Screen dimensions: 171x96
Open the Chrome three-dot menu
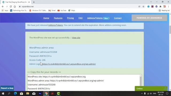(x=169, y=6)
